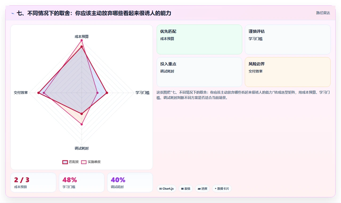Click the Chart.js chip icon
Screen dimensions: 341x203
pyautogui.click(x=160, y=189)
